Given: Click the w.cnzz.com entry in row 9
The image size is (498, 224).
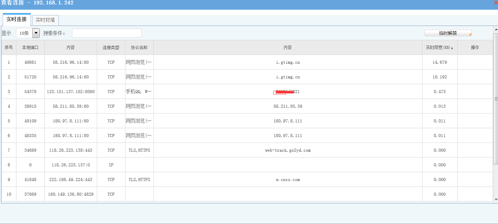Looking at the screenshot, I should 288,179.
